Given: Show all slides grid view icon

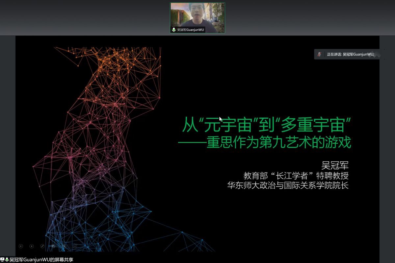Looking at the screenshot, I should pos(53,246).
